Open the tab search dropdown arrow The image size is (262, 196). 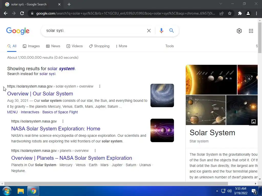click(x=221, y=4)
